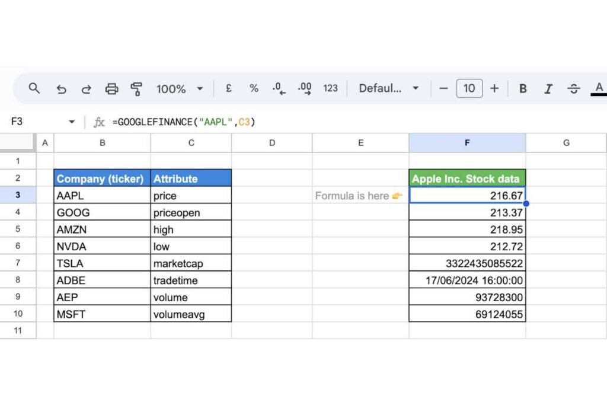
Task: Click the font size input field
Action: pyautogui.click(x=469, y=88)
